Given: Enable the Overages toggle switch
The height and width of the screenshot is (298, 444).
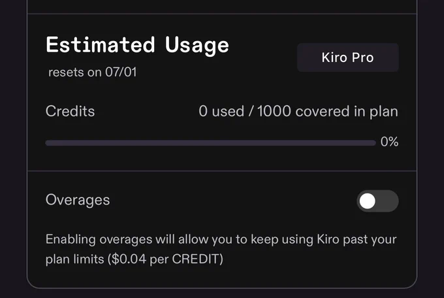Looking at the screenshot, I should 377,201.
